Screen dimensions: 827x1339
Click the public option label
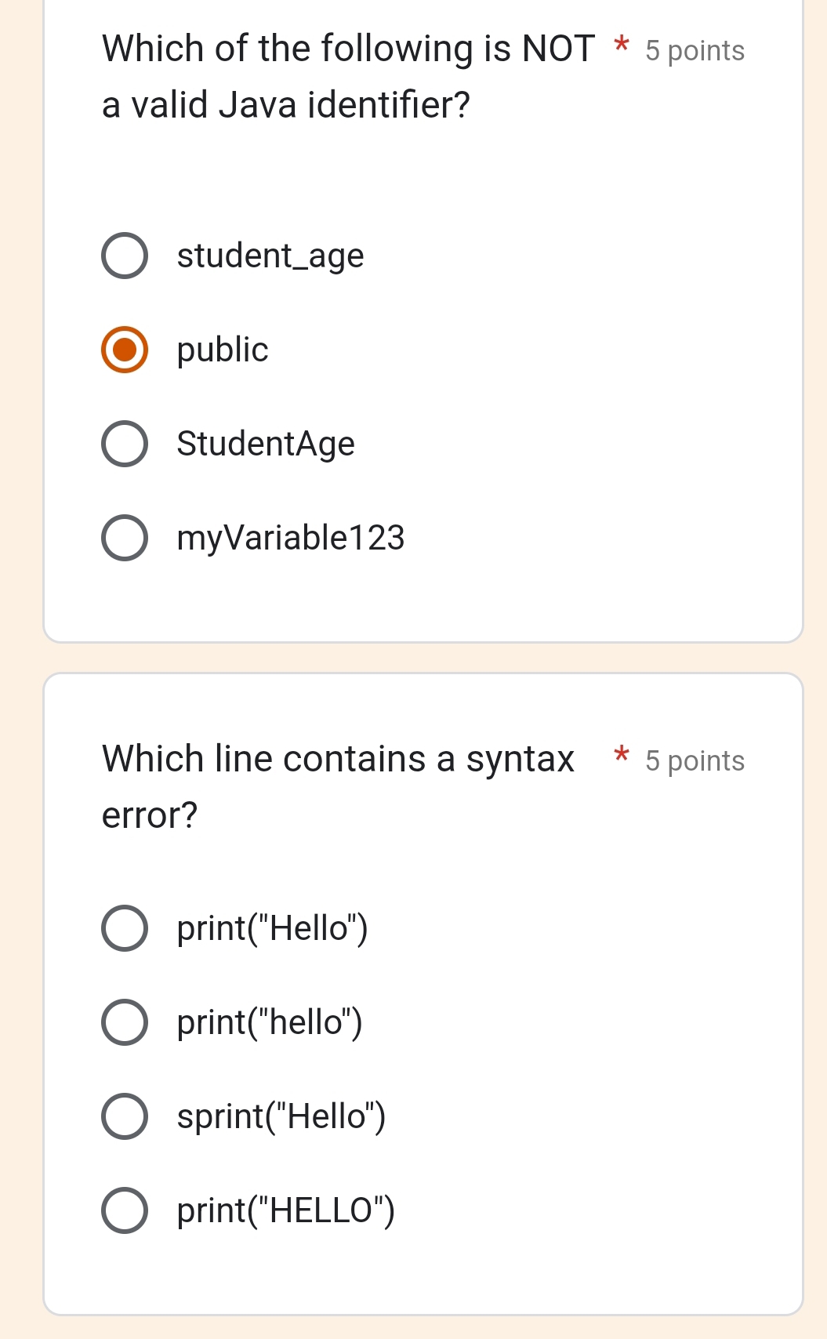coord(223,350)
